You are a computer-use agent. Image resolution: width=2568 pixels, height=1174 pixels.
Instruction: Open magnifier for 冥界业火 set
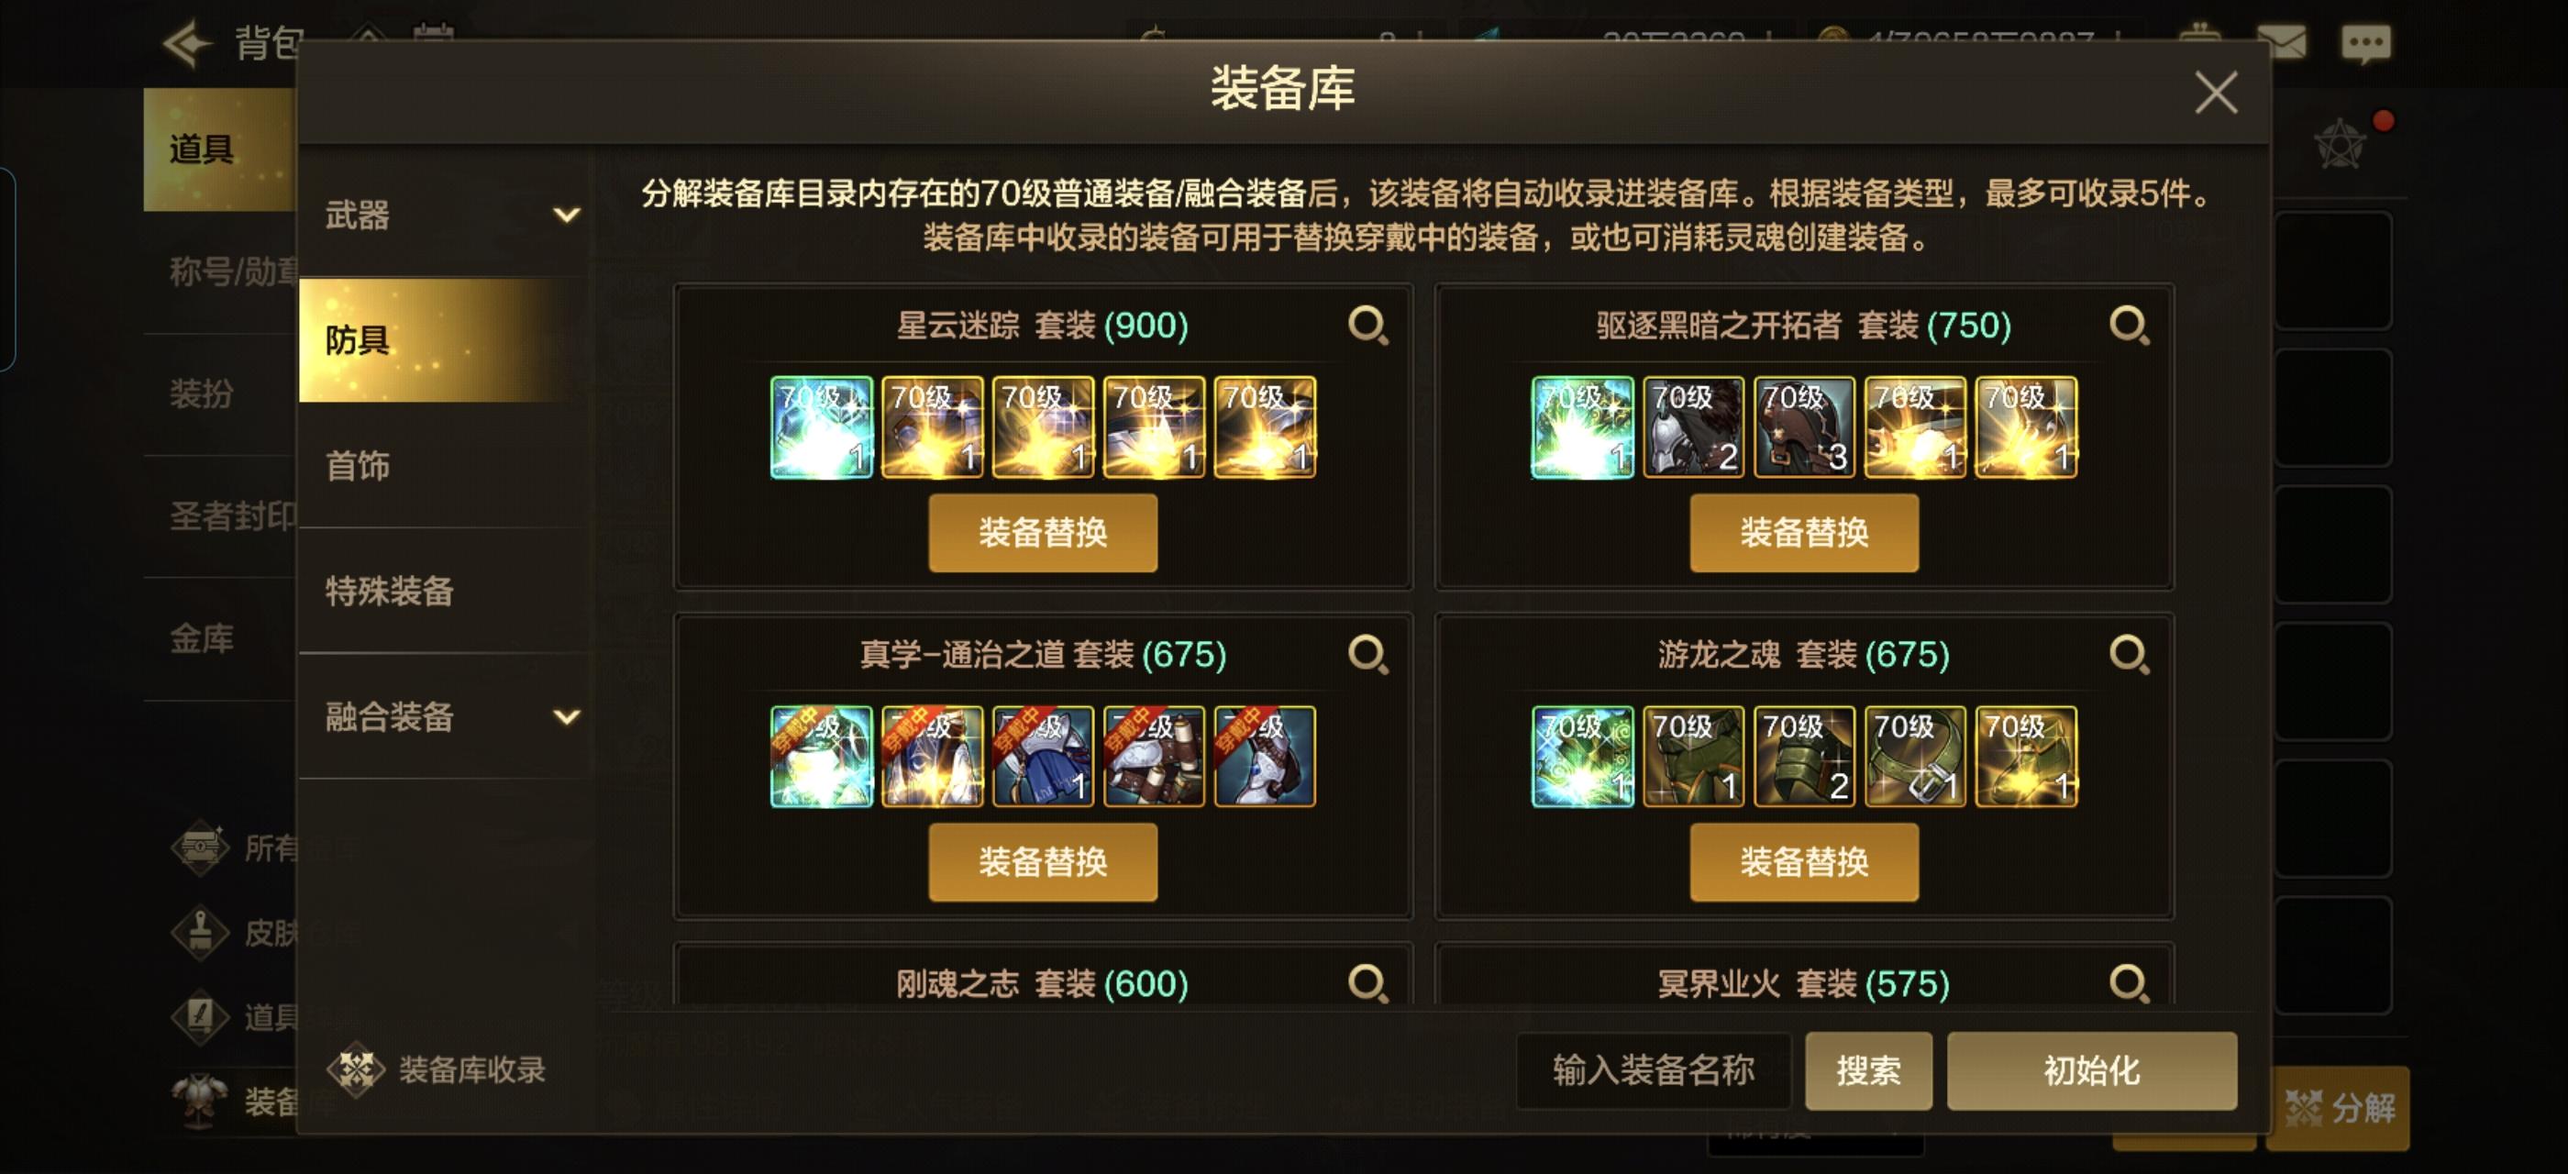click(x=2130, y=983)
